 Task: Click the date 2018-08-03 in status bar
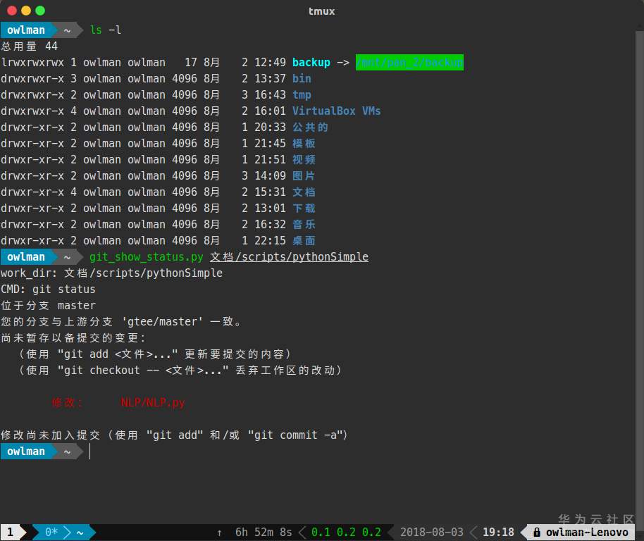pos(432,533)
